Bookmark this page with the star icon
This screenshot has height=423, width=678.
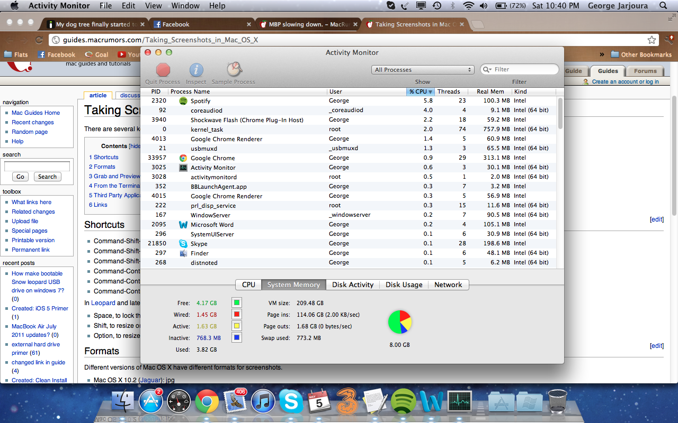[x=652, y=40]
